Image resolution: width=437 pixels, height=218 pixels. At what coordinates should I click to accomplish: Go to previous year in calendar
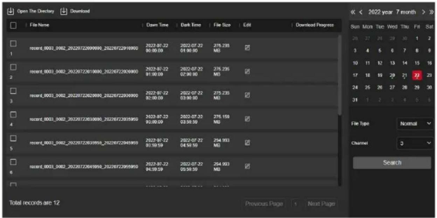(x=353, y=13)
